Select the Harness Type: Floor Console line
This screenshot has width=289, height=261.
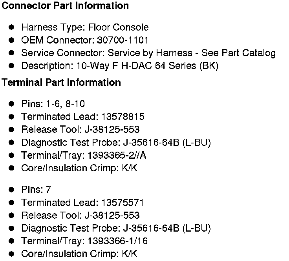[x=85, y=27]
